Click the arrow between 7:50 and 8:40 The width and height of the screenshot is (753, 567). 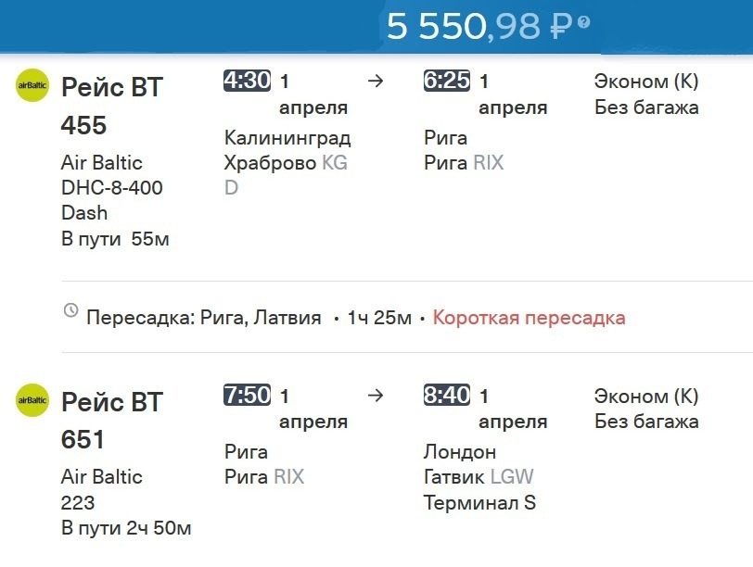tap(375, 396)
